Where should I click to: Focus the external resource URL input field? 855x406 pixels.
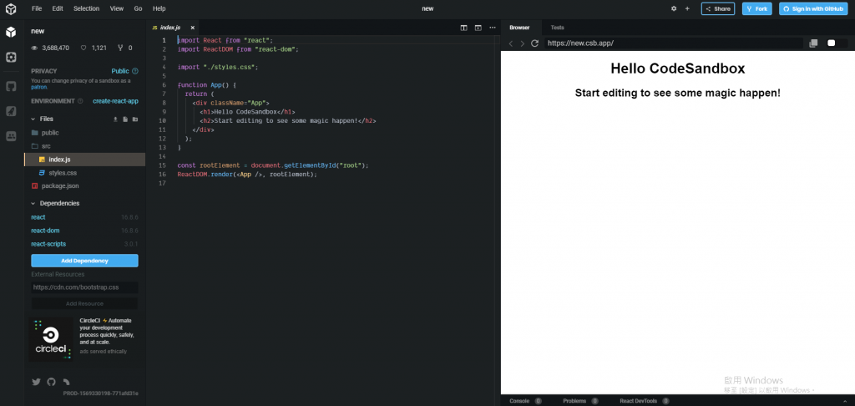point(84,287)
